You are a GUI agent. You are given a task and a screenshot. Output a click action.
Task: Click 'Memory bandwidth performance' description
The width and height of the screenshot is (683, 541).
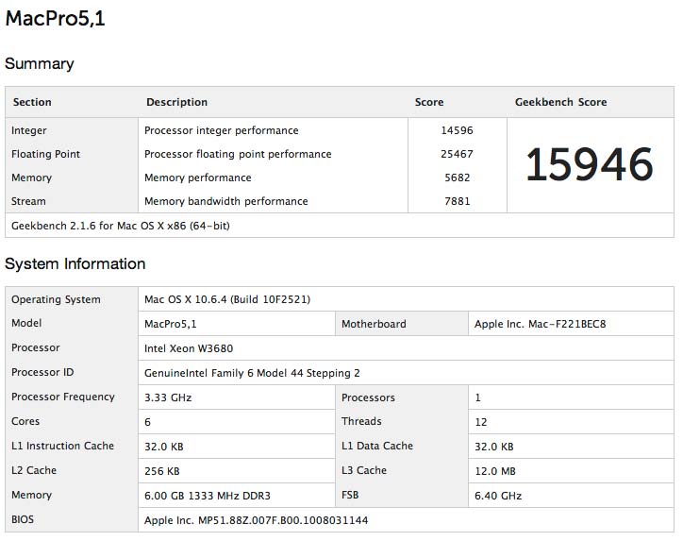point(226,201)
